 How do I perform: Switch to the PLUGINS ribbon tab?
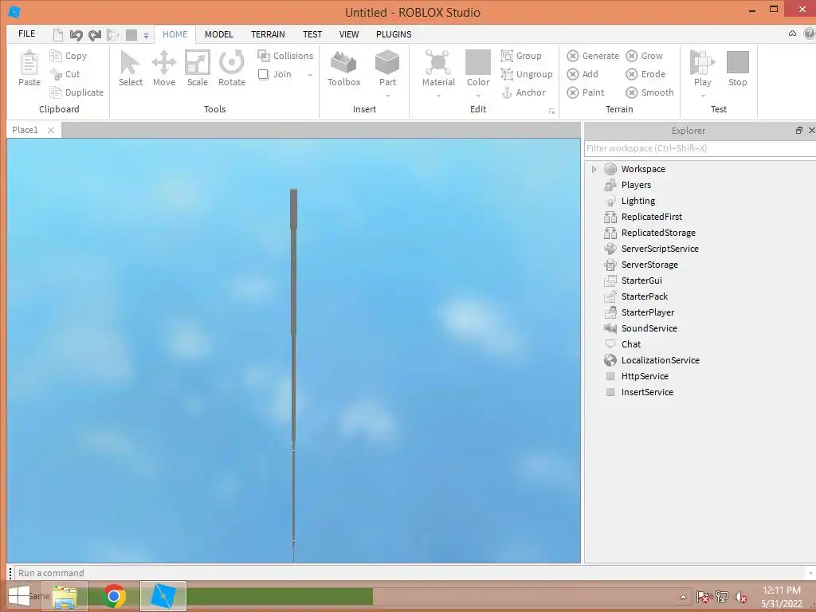coord(394,34)
